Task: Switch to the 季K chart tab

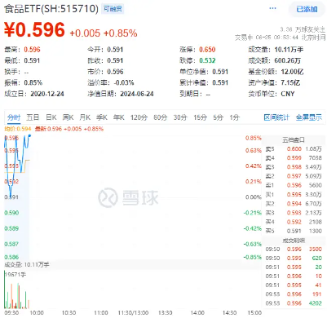Action: tap(102, 117)
